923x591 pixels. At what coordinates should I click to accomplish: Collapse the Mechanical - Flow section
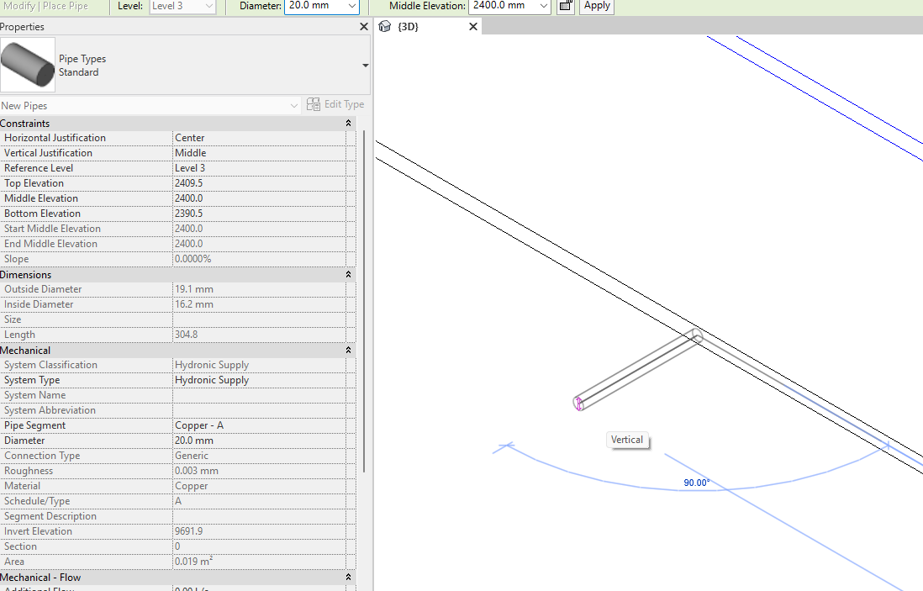[348, 577]
